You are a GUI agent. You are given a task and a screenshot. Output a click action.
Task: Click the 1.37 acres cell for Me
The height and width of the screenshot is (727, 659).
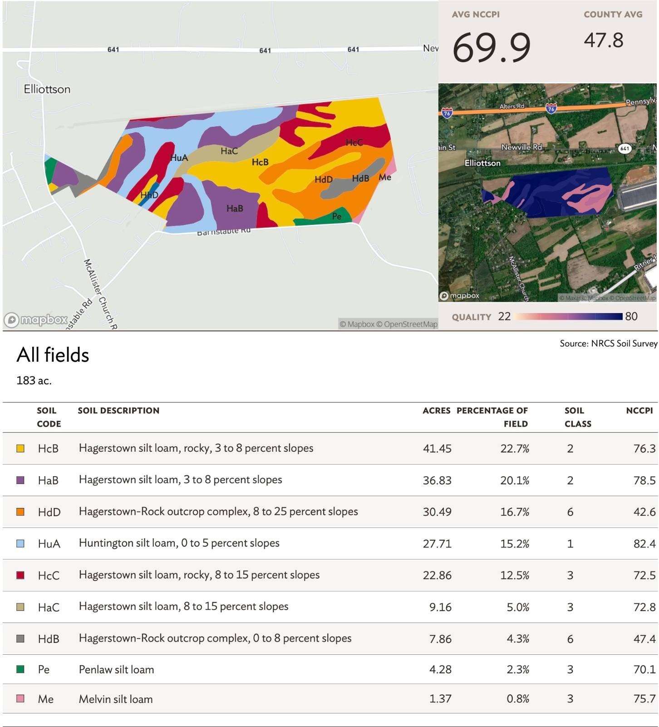click(x=440, y=699)
